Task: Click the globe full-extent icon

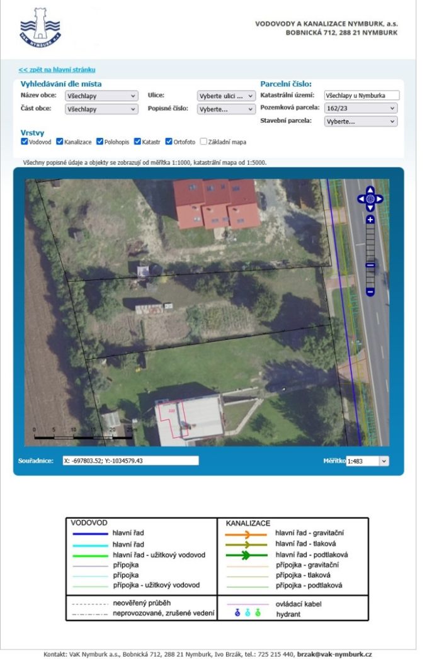Action: pyautogui.click(x=370, y=199)
